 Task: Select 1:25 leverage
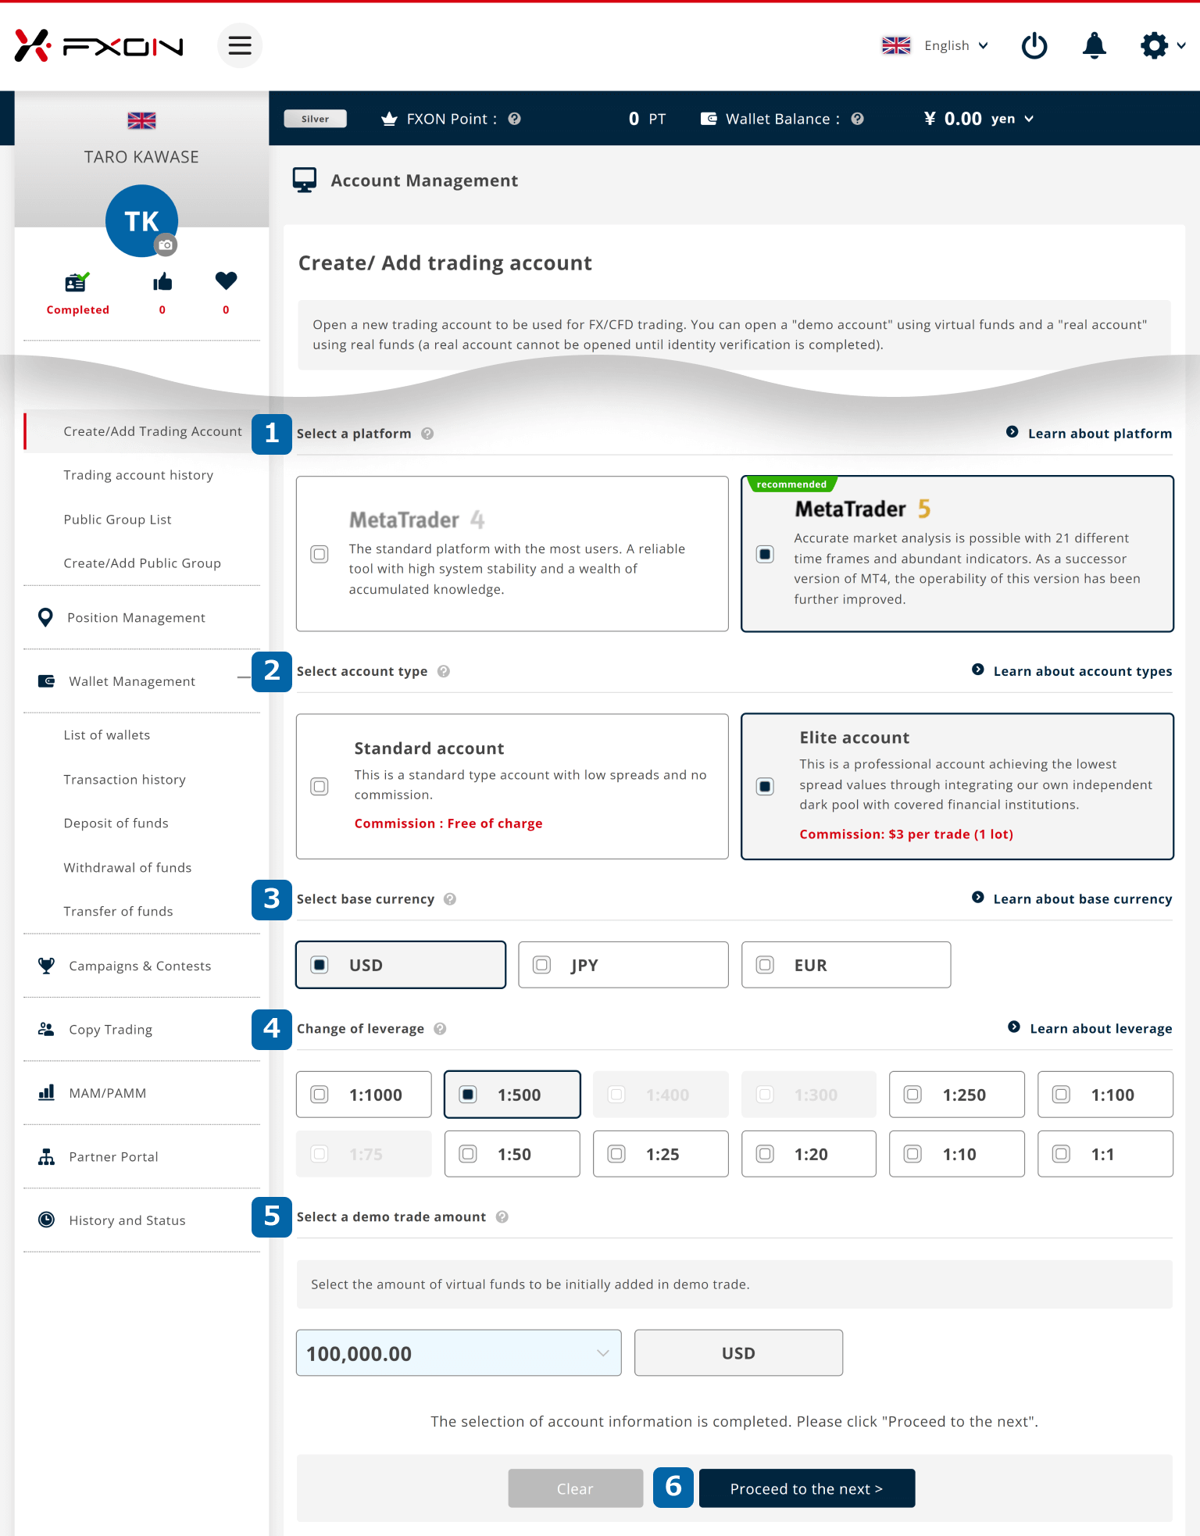(661, 1154)
